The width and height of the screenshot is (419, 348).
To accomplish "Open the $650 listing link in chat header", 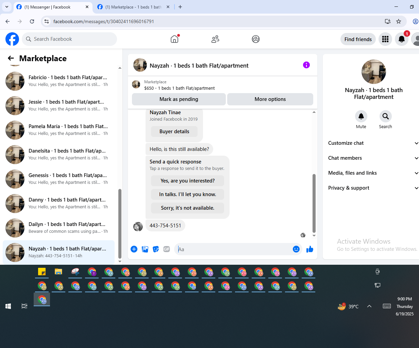I will pyautogui.click(x=180, y=88).
